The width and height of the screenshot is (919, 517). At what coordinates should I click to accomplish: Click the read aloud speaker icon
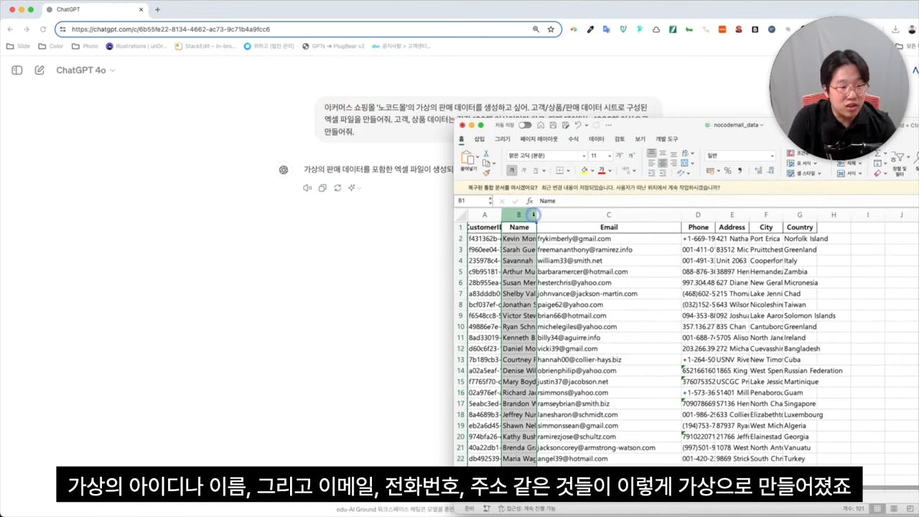tap(307, 188)
